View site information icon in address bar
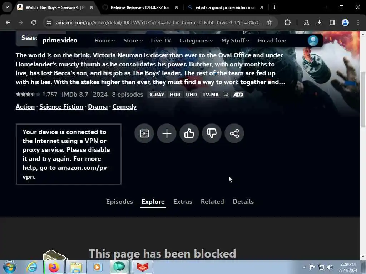 [x=49, y=22]
